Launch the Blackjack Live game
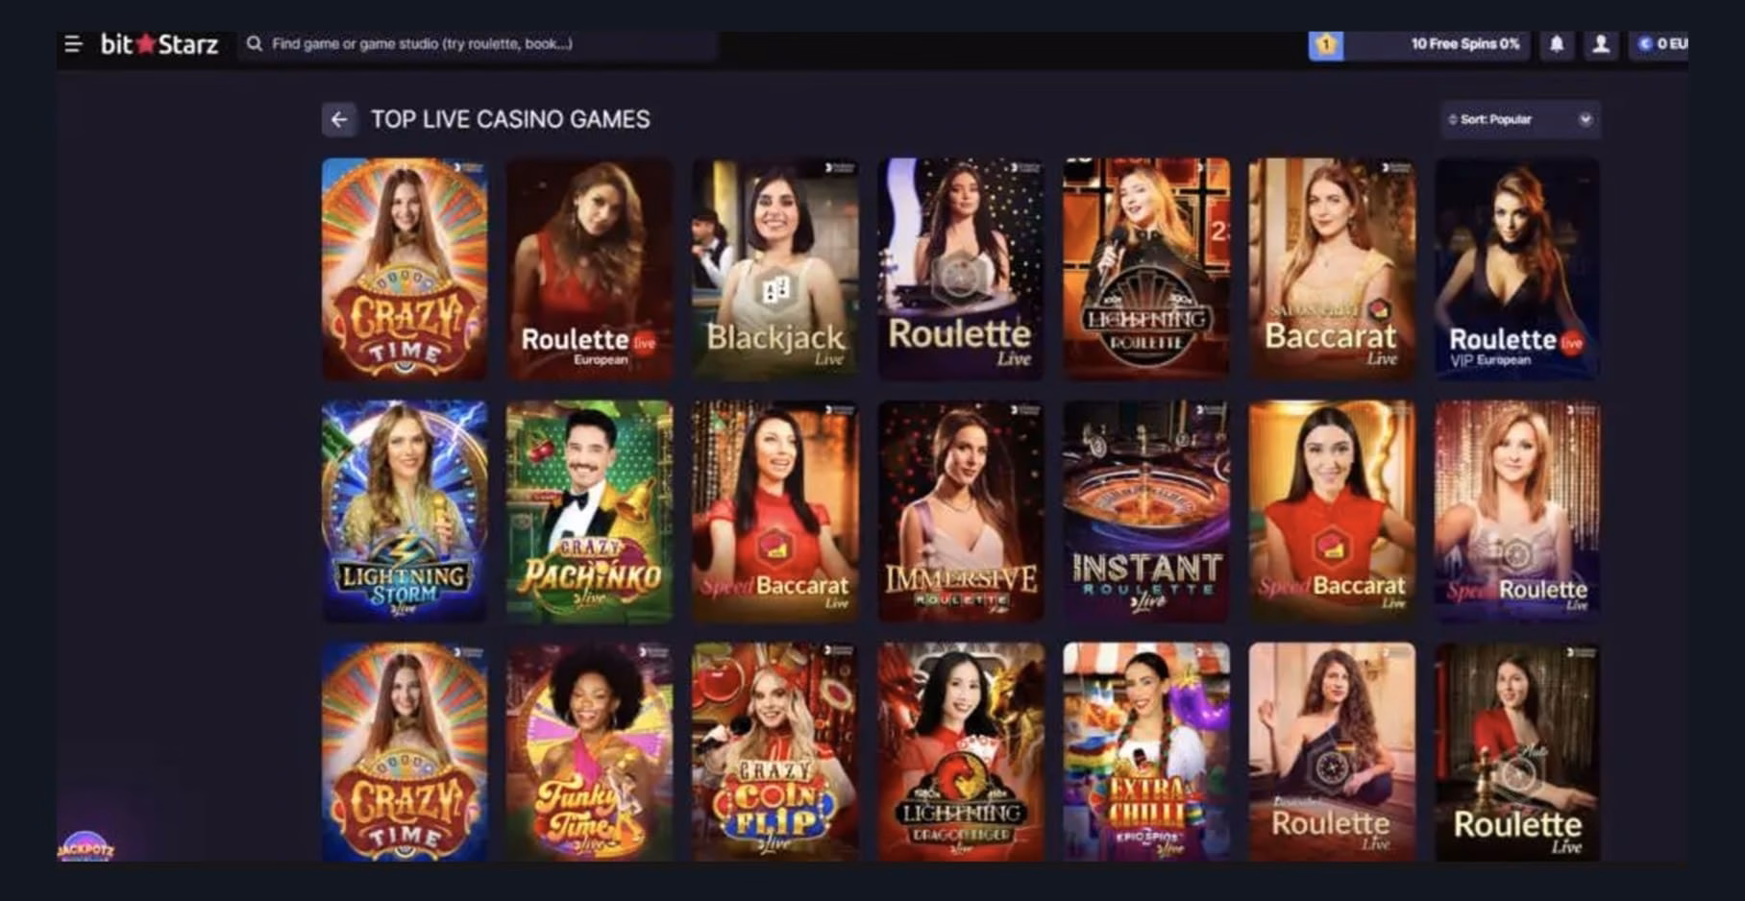Image resolution: width=1745 pixels, height=901 pixels. click(x=775, y=268)
